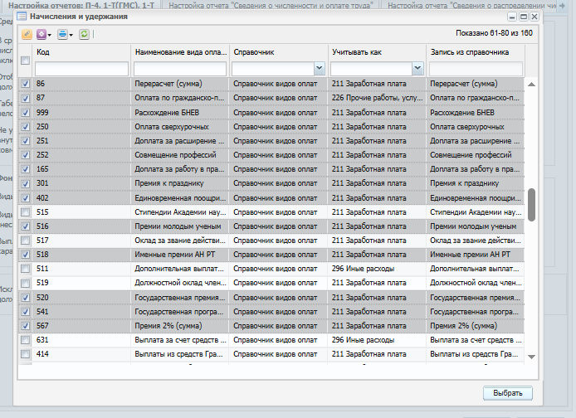Screen dimensions: 576x418
Task: Click the Наименование вида оплаты filter field
Action: (x=180, y=69)
